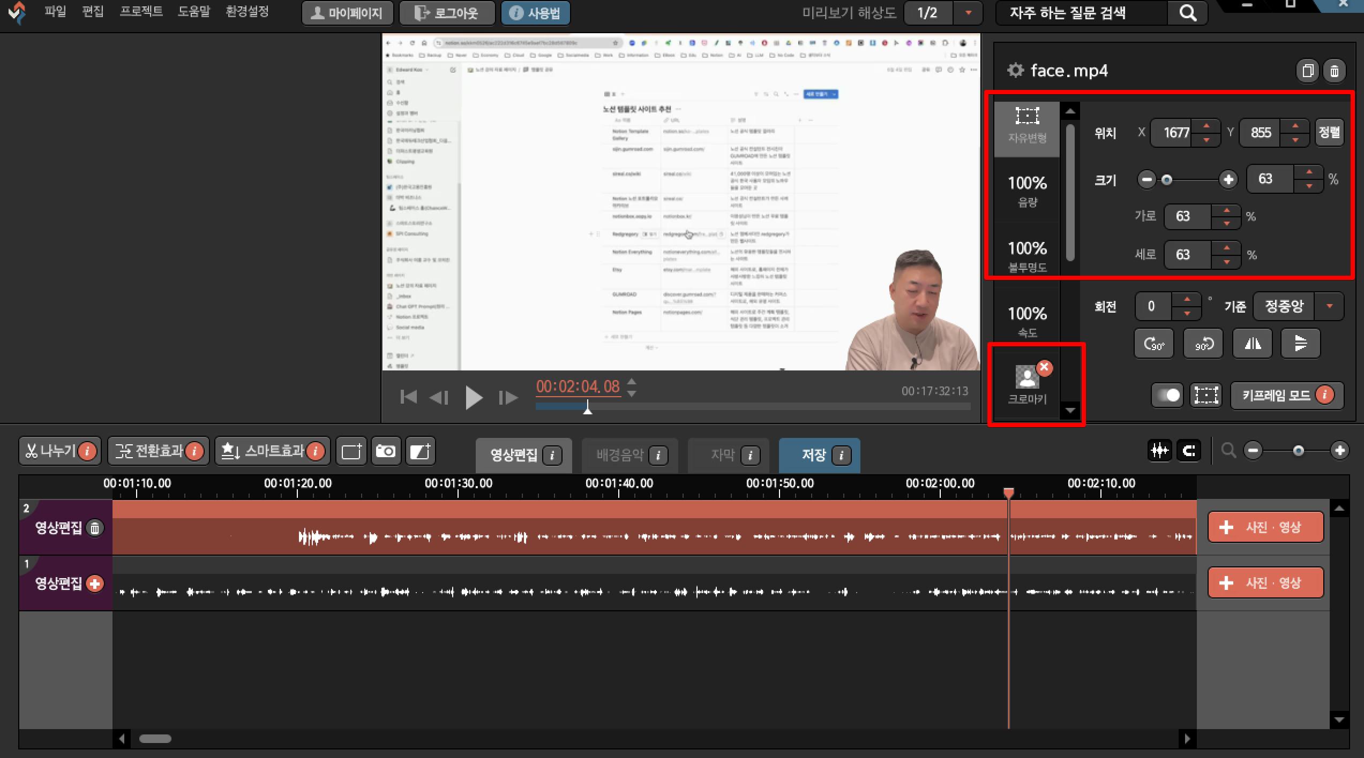This screenshot has width=1364, height=758.
Task: Open the 프로젝트 menu
Action: [x=141, y=12]
